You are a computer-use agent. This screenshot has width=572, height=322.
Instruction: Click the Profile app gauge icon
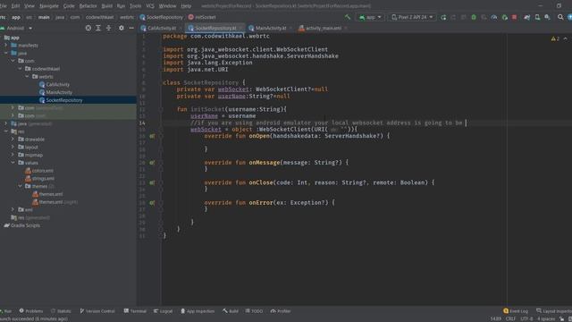[x=494, y=17]
